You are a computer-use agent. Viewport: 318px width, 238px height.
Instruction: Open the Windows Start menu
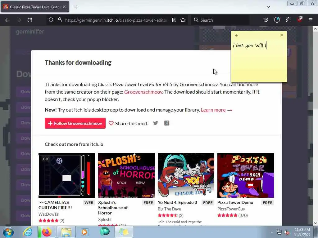8,232
